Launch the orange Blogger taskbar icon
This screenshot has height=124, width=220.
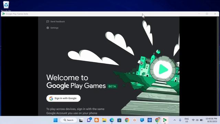point(97,120)
